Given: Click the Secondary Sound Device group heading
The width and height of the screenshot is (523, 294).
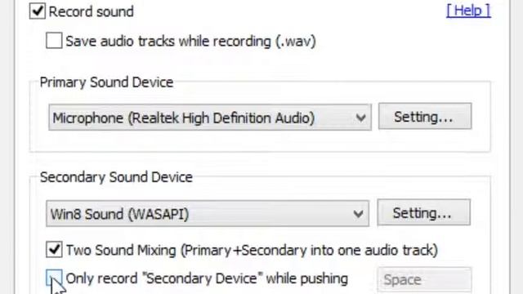Looking at the screenshot, I should pos(116,177).
